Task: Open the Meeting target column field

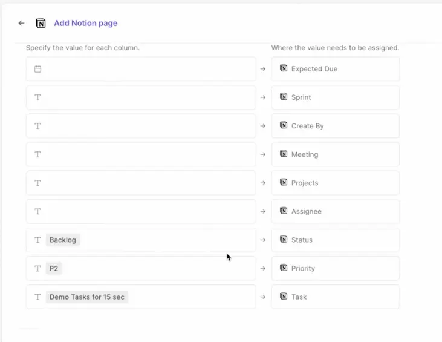Action: (x=336, y=154)
